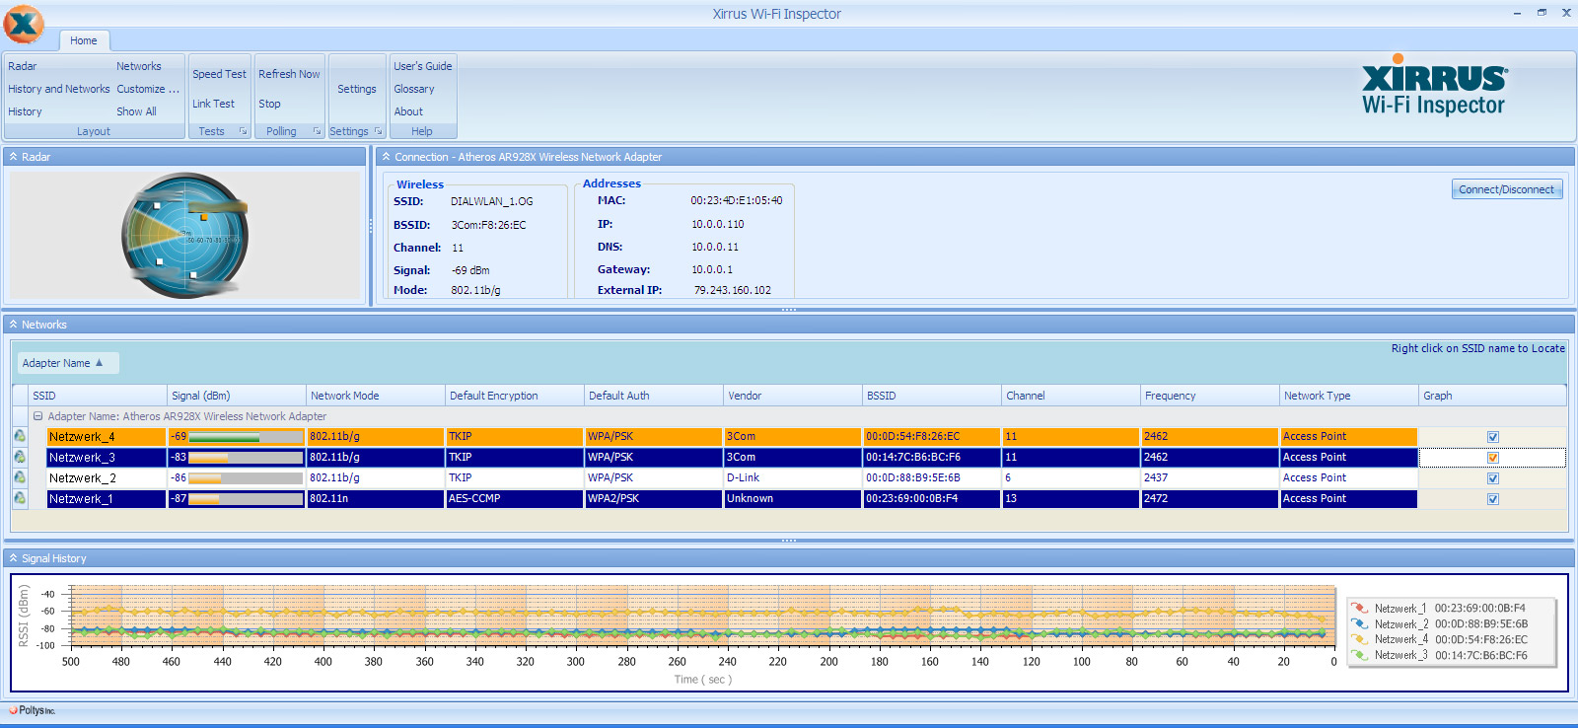
Task: Collapse the Atheros adapter group row
Action: coord(37,416)
